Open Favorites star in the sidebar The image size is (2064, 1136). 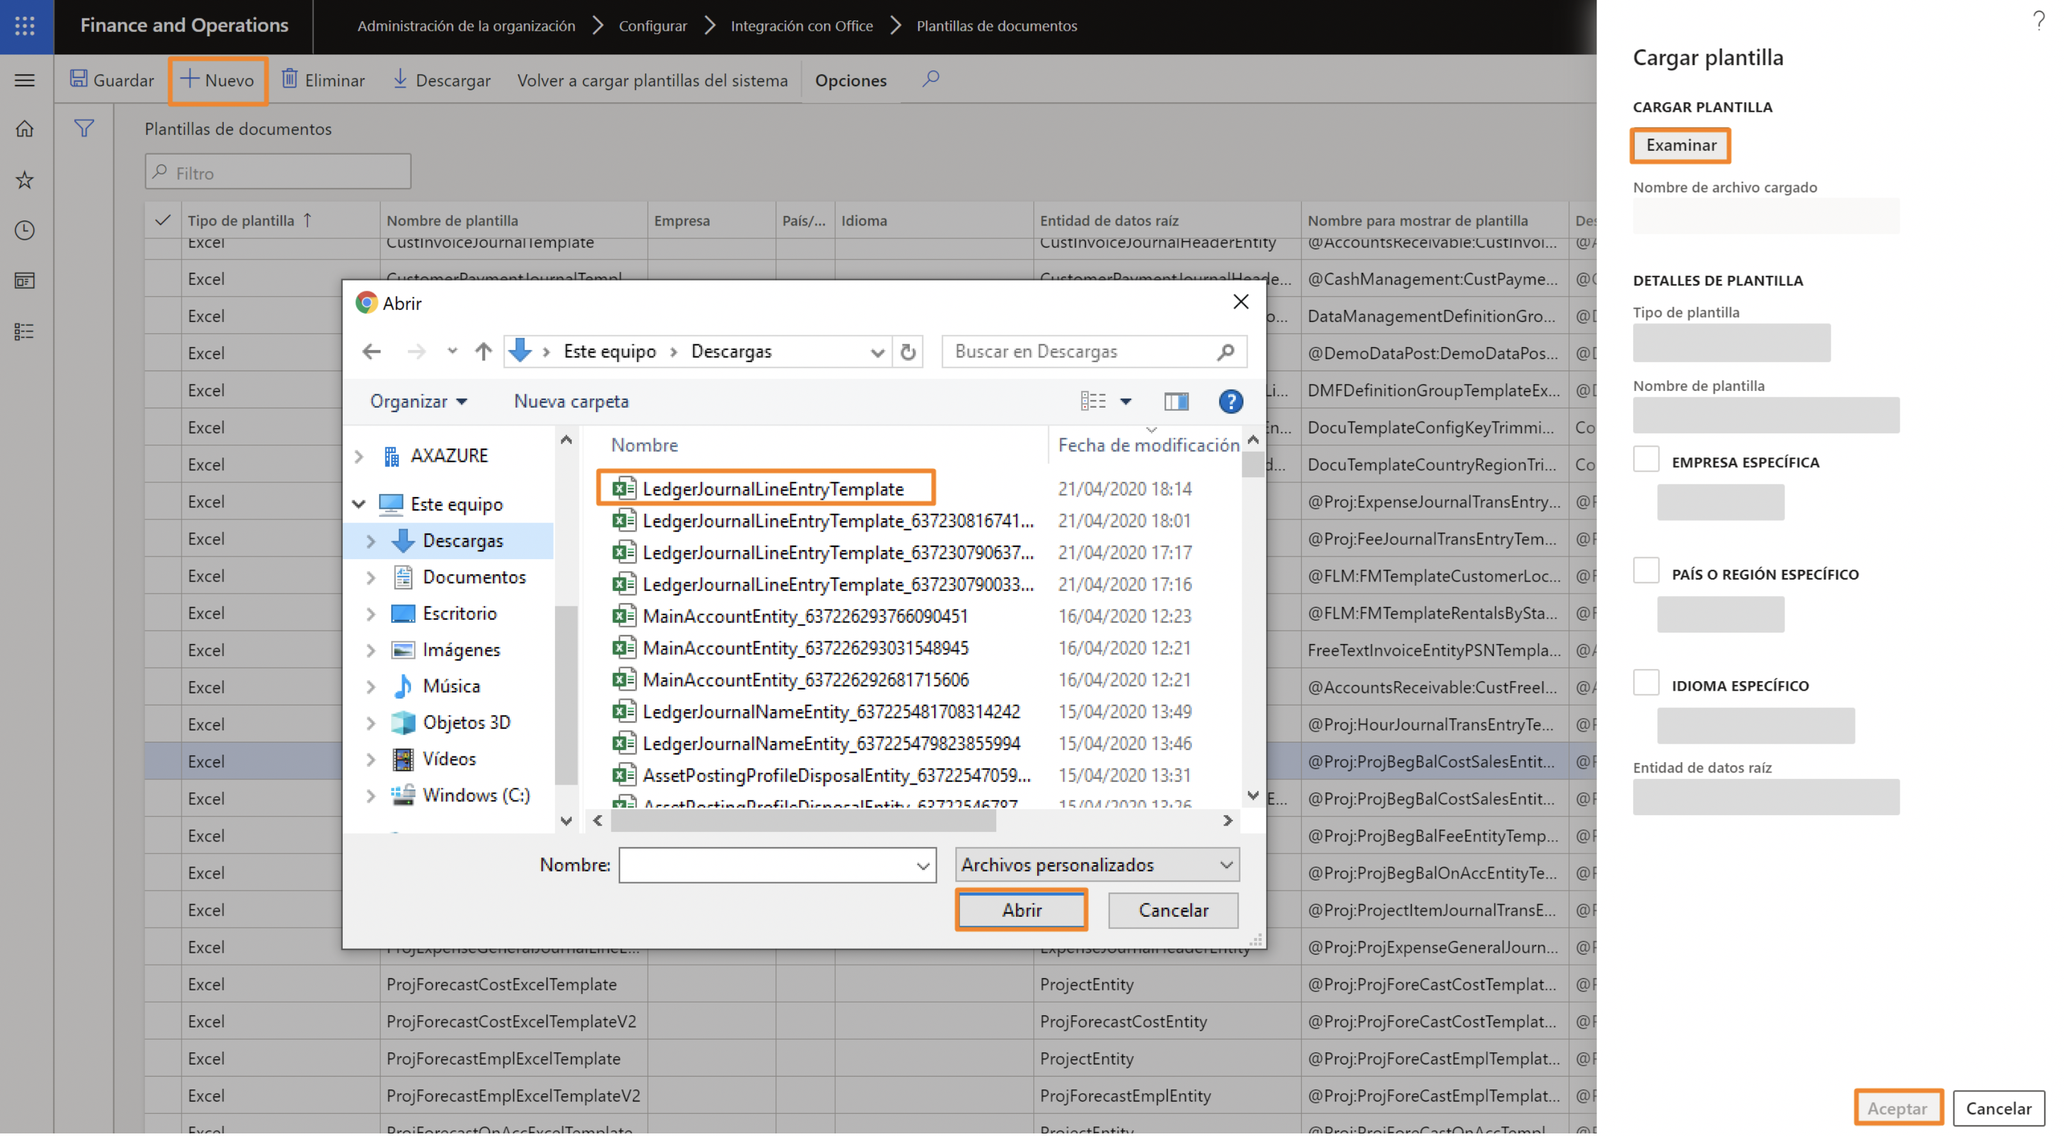(x=25, y=180)
